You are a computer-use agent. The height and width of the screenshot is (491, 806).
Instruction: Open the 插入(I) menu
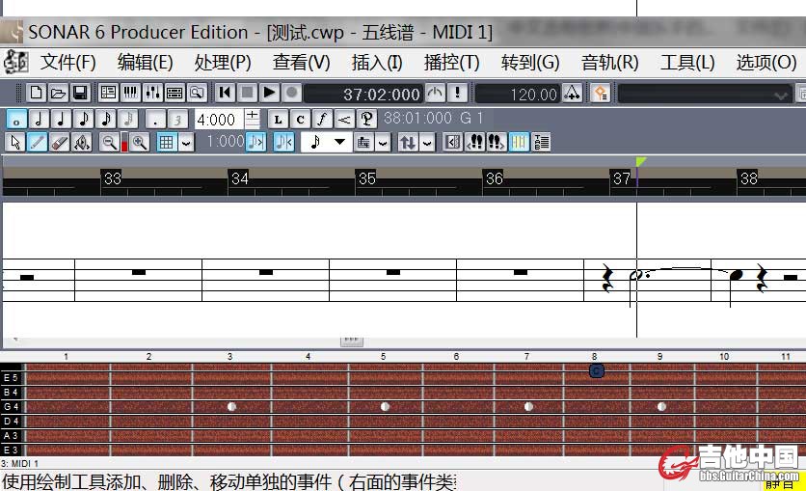point(377,63)
